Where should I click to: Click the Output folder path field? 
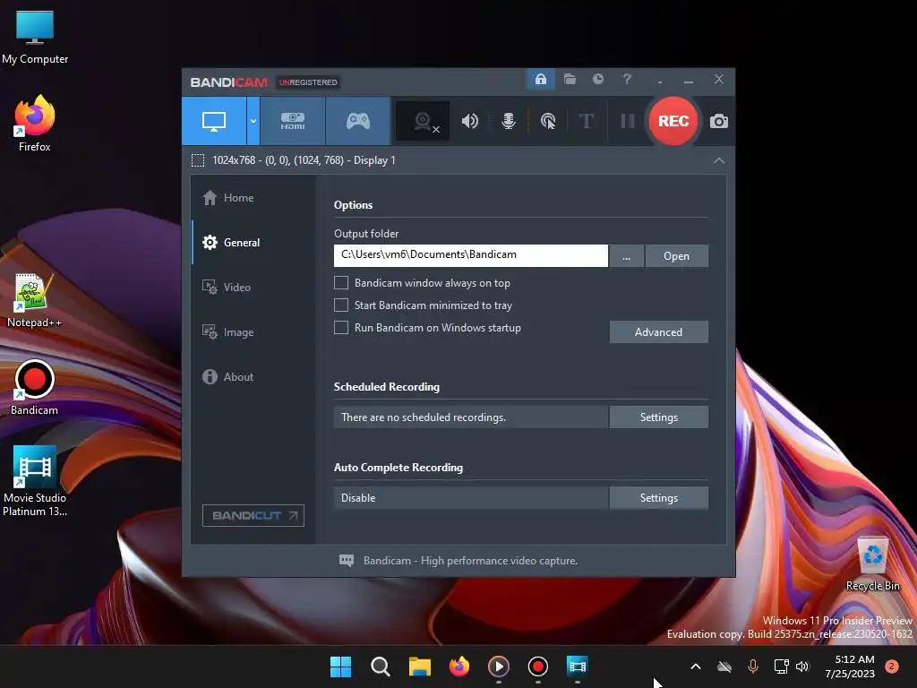pyautogui.click(x=471, y=255)
